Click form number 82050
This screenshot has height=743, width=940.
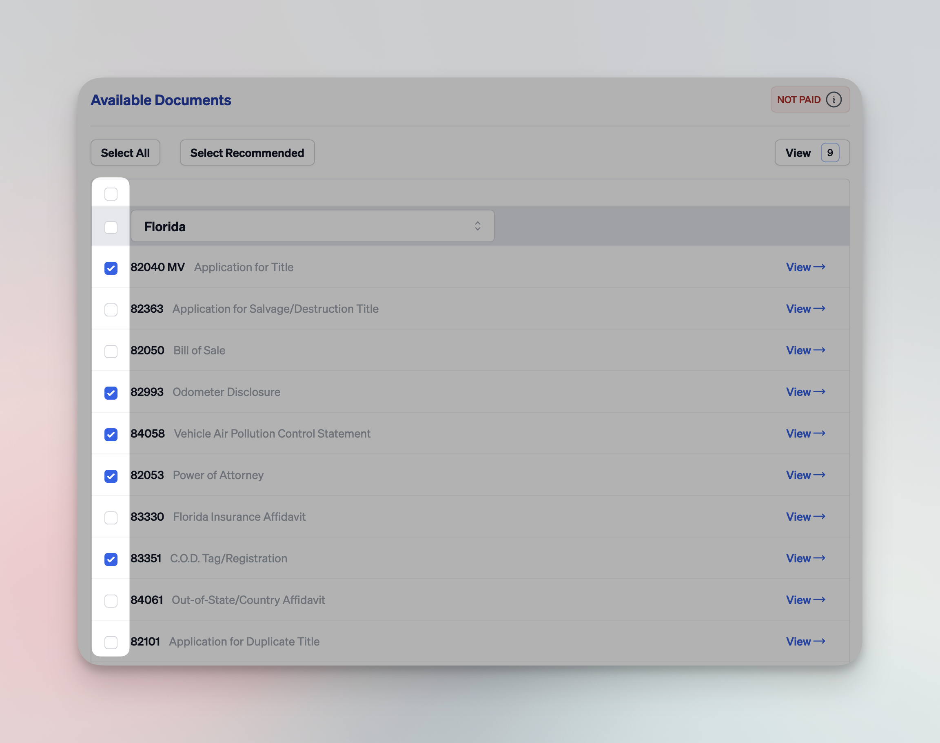point(147,350)
